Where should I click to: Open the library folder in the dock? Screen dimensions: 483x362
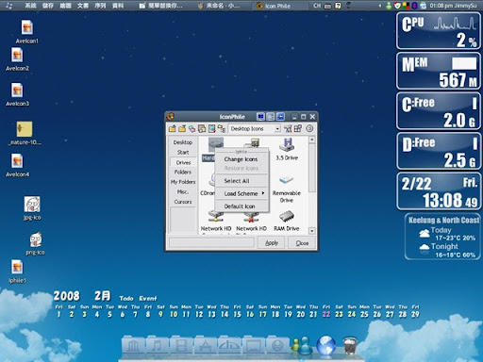133,346
